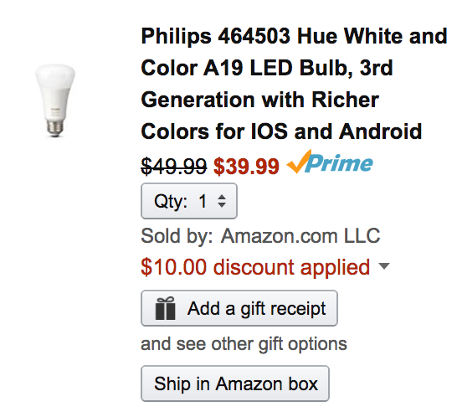Screen dimensions: 457x417
Task: Click the red $39.99 sale price
Action: (246, 167)
